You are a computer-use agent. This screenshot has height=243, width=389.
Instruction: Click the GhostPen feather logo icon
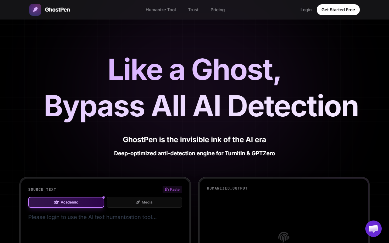click(35, 10)
